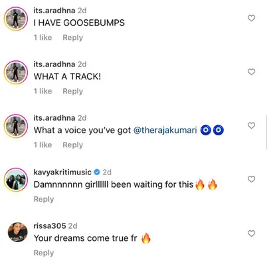Open kavyakritimusic's profile picture
The height and width of the screenshot is (266, 267).
tap(16, 180)
